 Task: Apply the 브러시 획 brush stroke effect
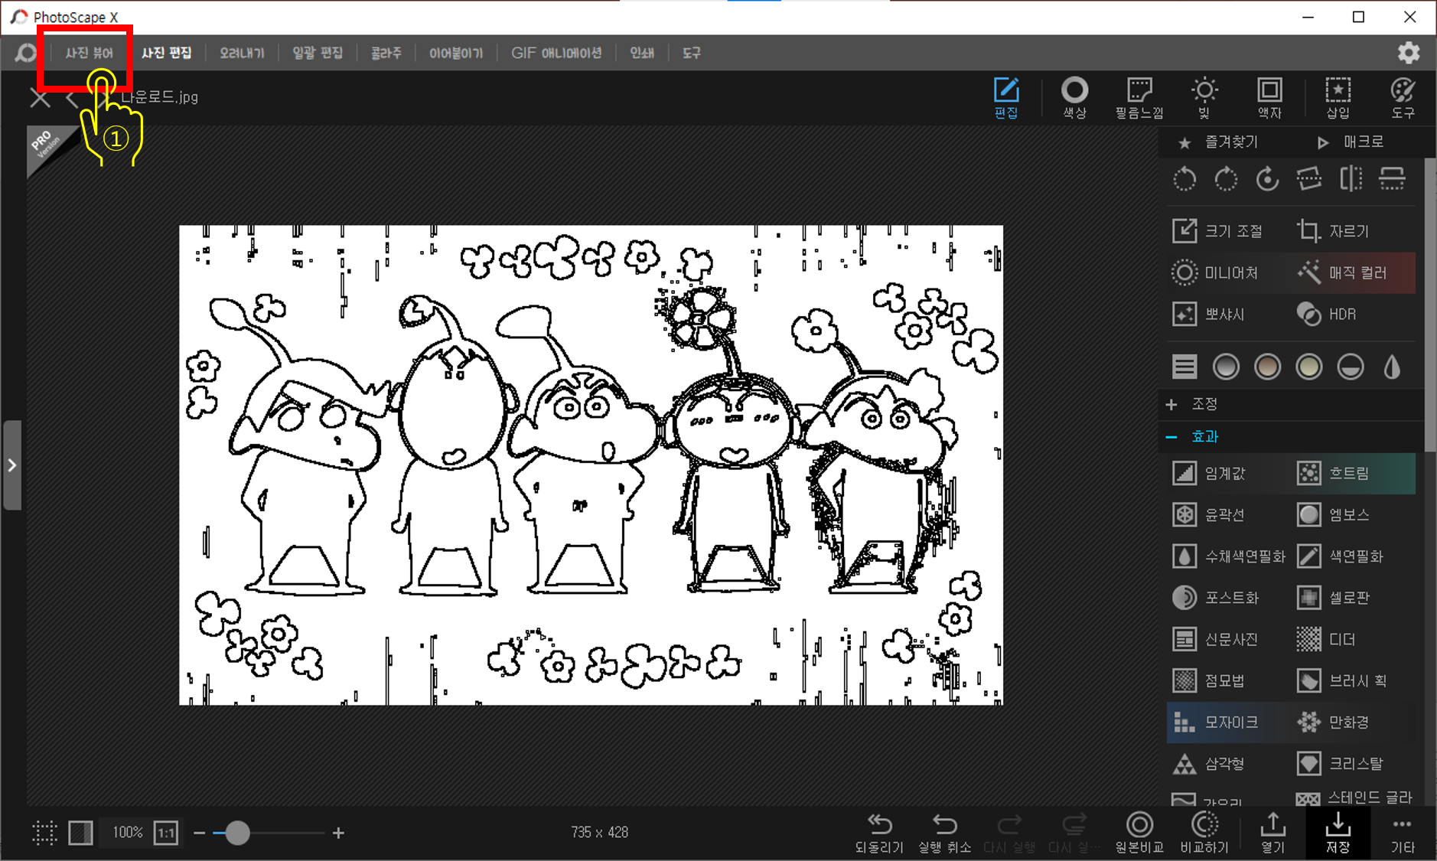click(x=1341, y=680)
